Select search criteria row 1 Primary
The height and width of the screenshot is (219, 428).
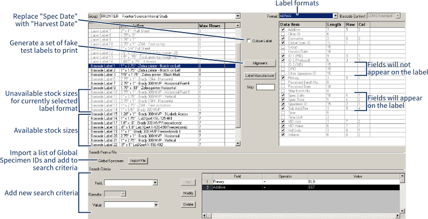[x=301, y=182]
